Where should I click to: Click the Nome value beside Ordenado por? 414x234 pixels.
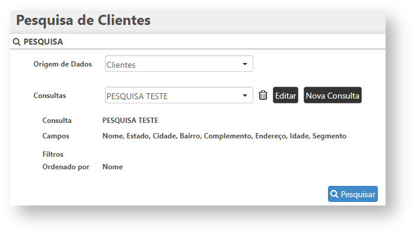(113, 167)
